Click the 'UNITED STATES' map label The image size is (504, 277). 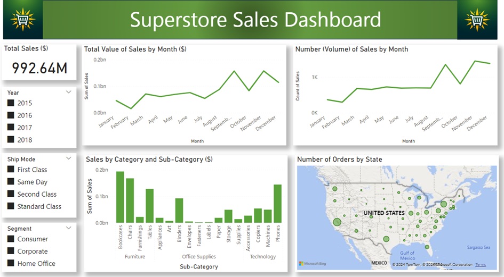384,213
